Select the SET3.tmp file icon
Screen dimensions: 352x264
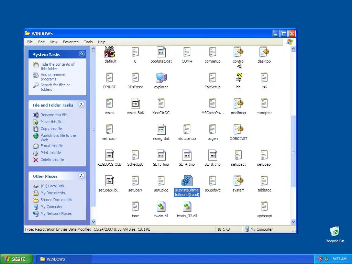coord(161,155)
